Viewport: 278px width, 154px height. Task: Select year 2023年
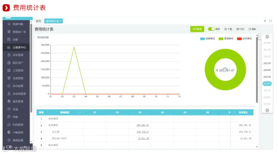coord(267,63)
